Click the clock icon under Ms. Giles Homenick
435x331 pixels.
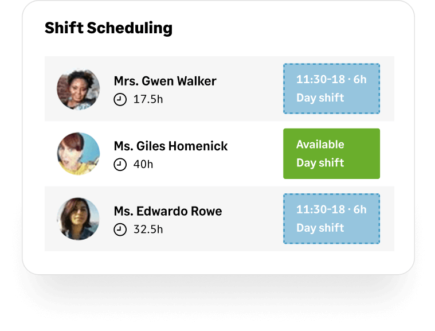(120, 165)
